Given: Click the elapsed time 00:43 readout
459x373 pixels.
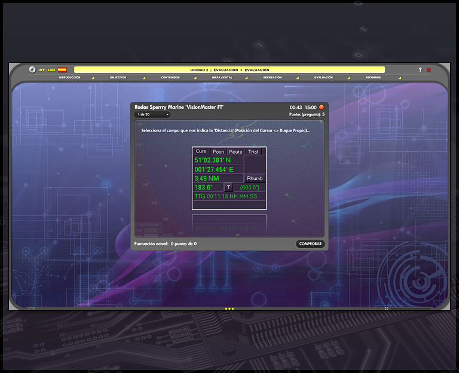Looking at the screenshot, I should coord(296,108).
